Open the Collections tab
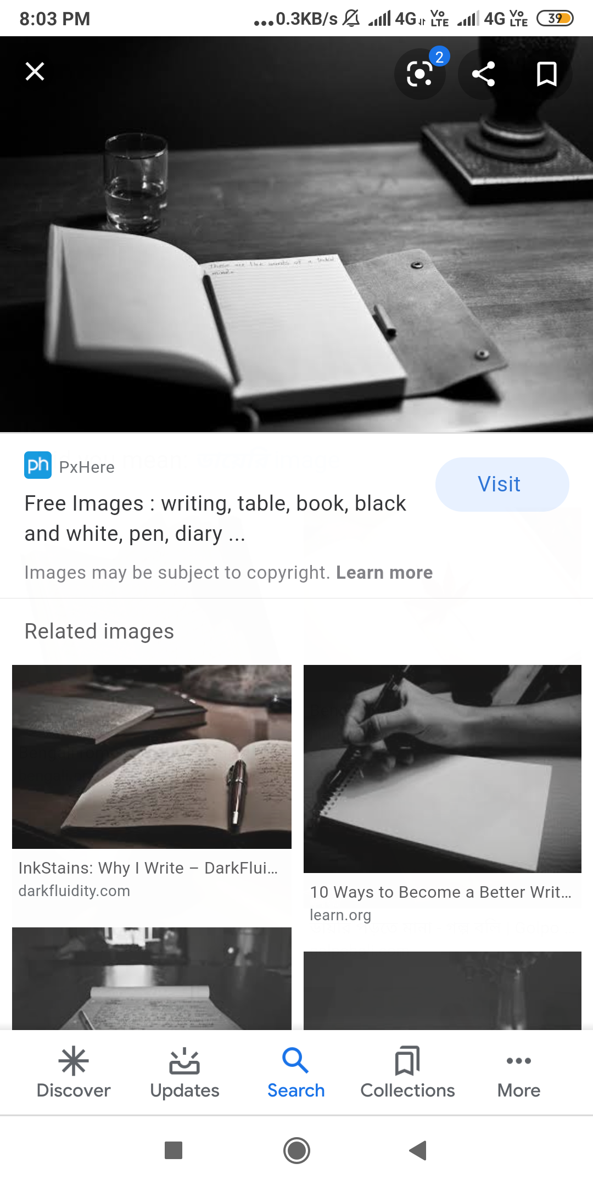593x1186 pixels. point(407,1072)
